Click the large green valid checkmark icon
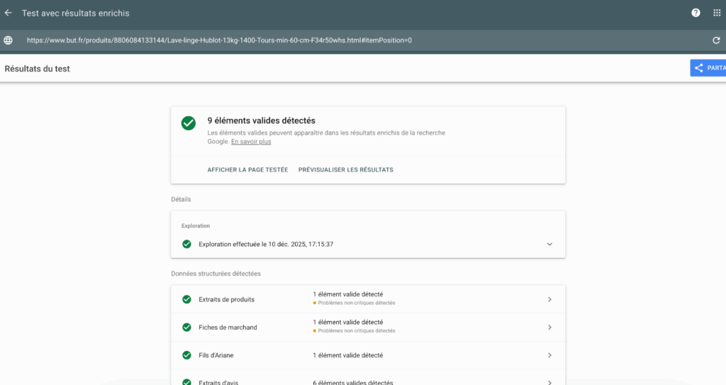This screenshot has width=726, height=385. click(x=188, y=123)
